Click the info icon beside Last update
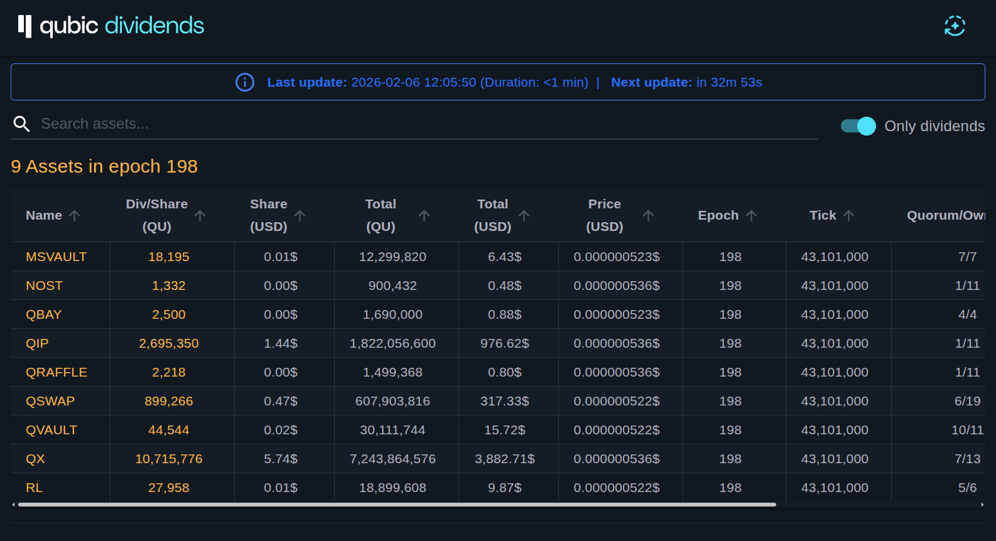Screen dimensions: 996x541 (x=245, y=82)
